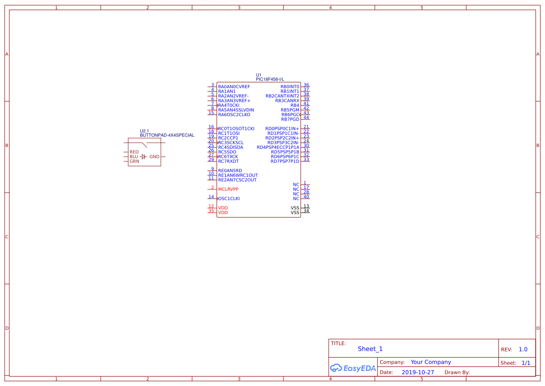Select the U2.1 designator label

pos(144,131)
